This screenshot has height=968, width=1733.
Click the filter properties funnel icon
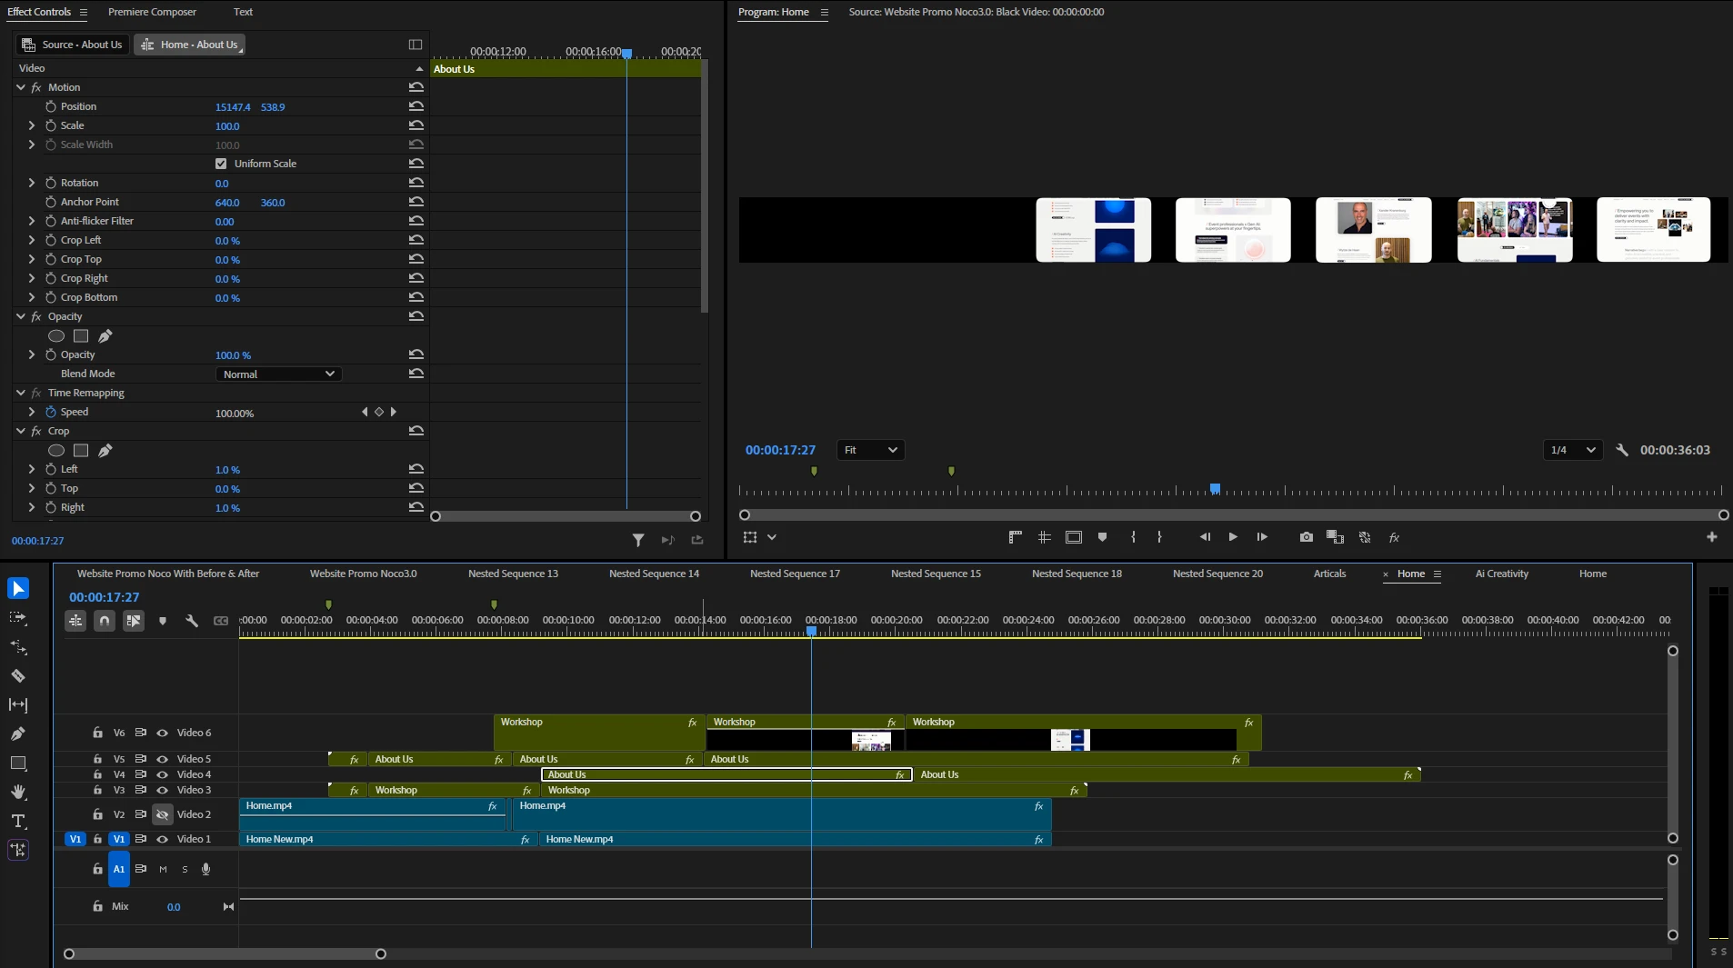tap(638, 540)
